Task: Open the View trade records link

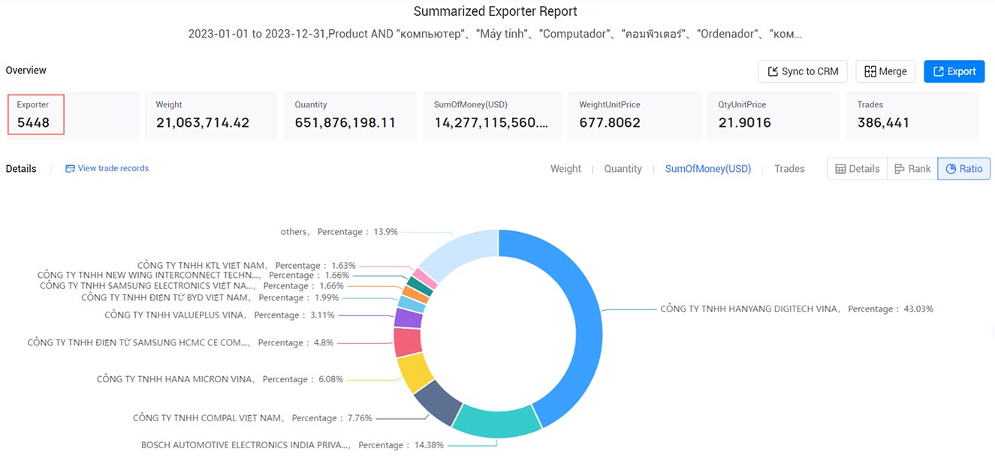Action: [113, 168]
